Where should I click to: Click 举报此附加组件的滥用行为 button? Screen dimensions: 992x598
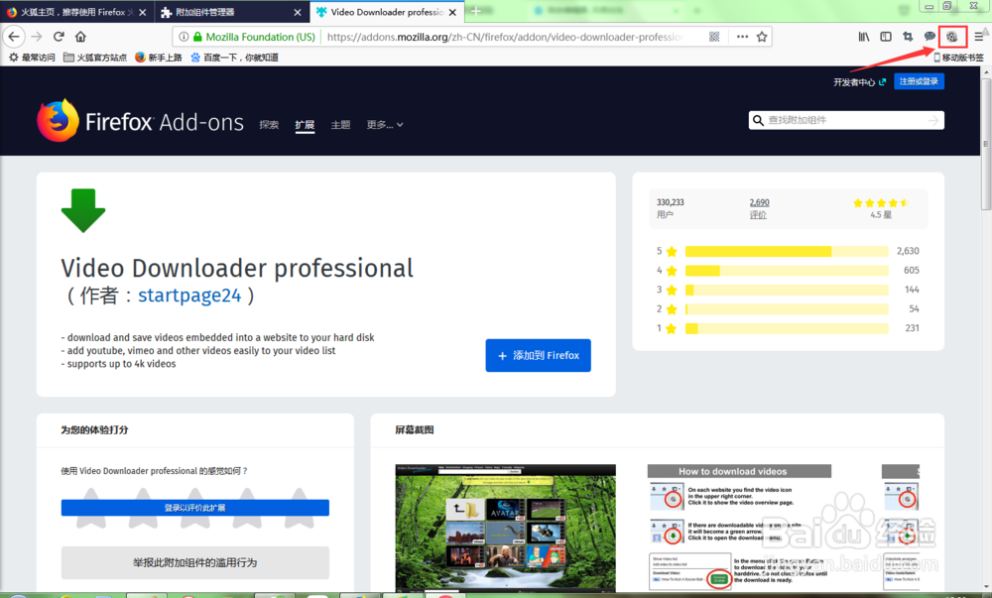click(x=194, y=562)
